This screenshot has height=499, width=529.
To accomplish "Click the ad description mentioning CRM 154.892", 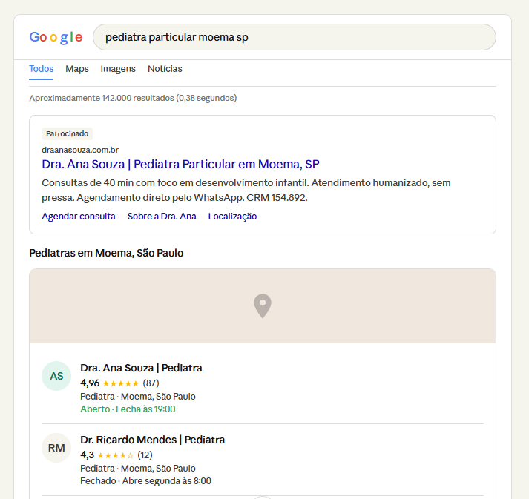I will pos(246,190).
